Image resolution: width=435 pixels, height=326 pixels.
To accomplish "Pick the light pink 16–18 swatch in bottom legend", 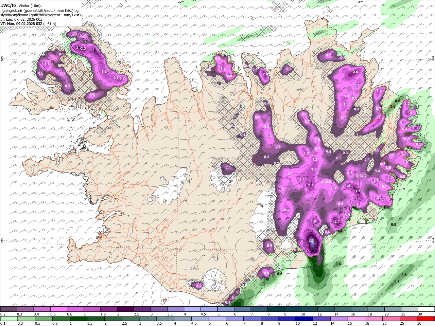I will 357,319.
